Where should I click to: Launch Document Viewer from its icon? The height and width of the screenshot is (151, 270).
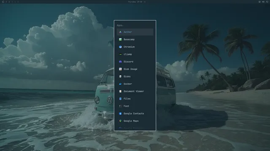coord(120,91)
